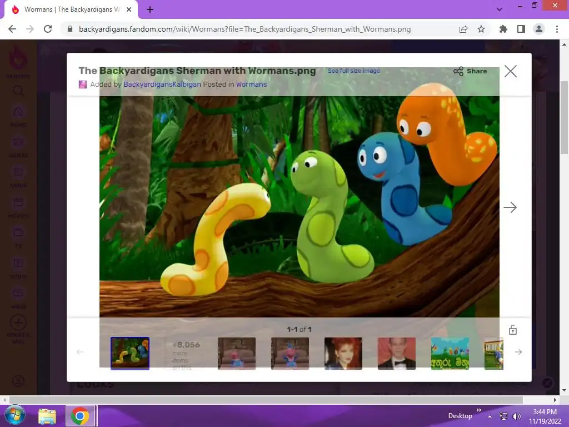Viewport: 569px width, 427px height.
Task: Open the Fandom Games sidebar item
Action: pos(18,146)
